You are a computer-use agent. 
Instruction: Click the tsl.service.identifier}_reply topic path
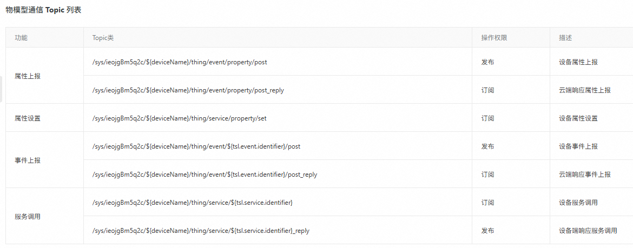[201, 231]
